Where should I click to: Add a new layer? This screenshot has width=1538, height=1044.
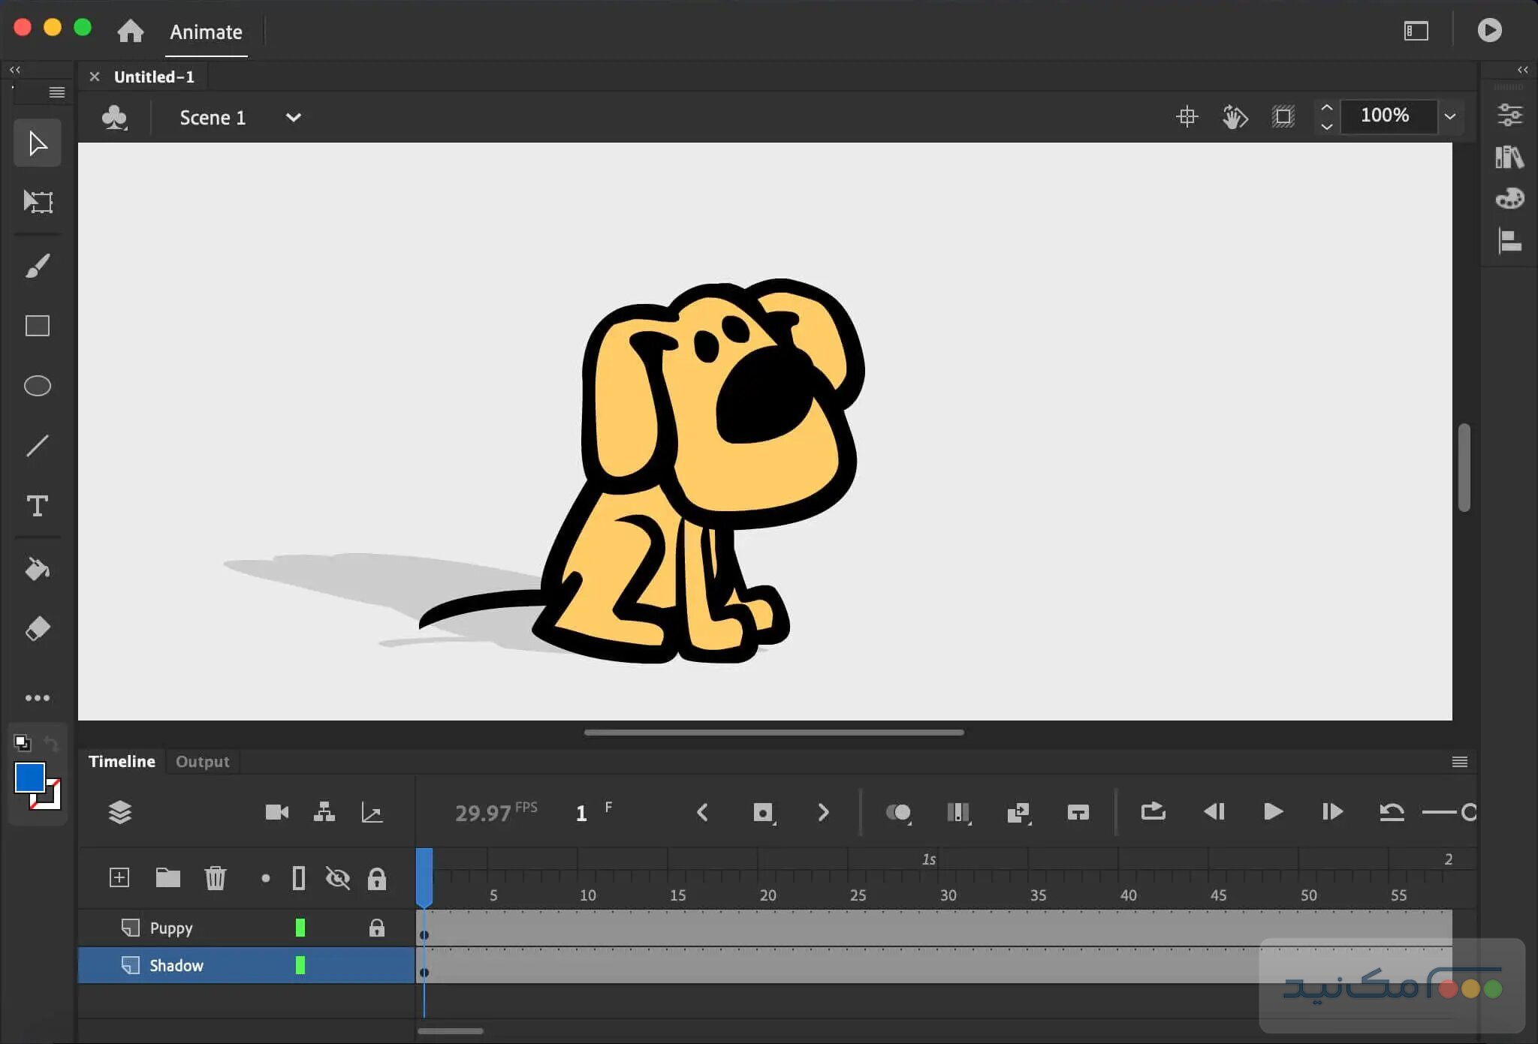[x=119, y=877]
